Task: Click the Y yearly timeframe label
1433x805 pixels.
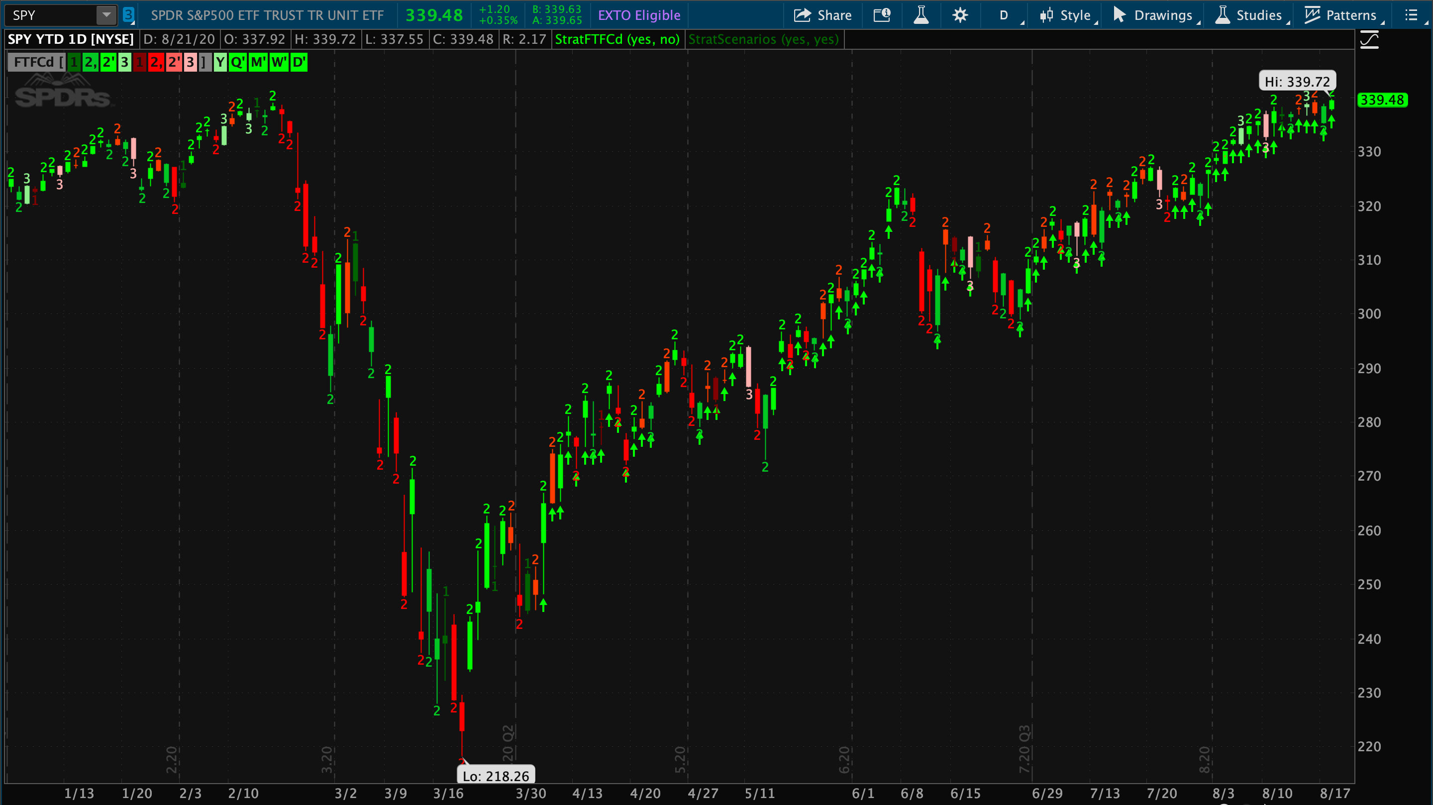Action: point(220,62)
